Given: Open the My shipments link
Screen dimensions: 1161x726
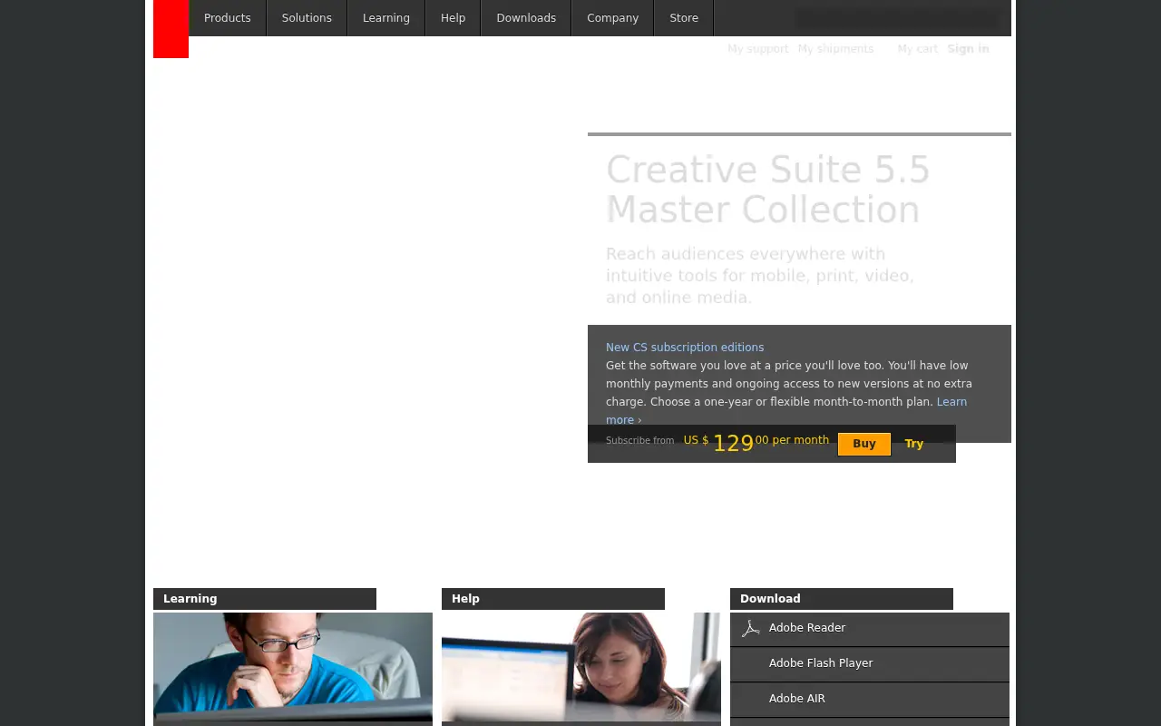Looking at the screenshot, I should tap(835, 49).
